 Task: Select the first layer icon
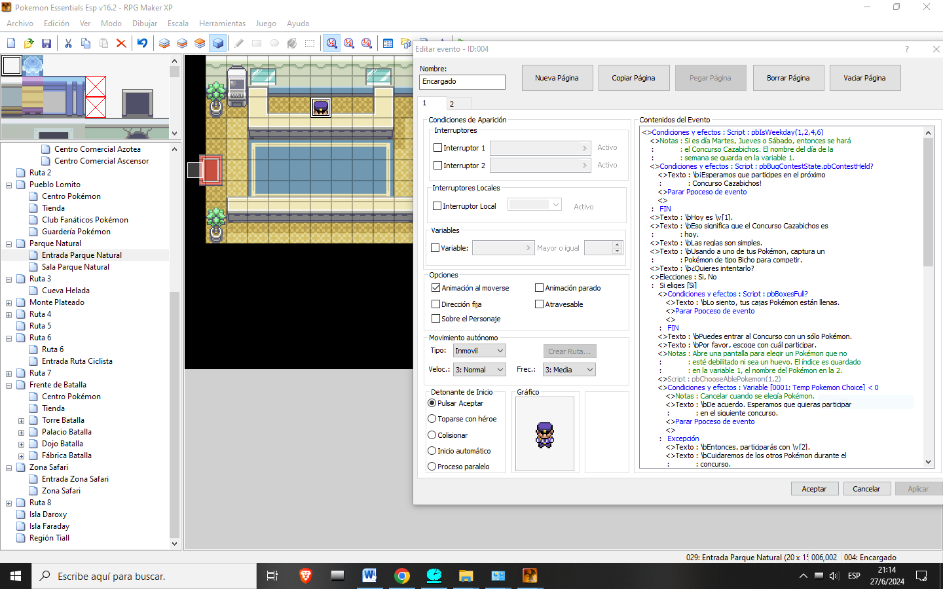click(x=164, y=43)
